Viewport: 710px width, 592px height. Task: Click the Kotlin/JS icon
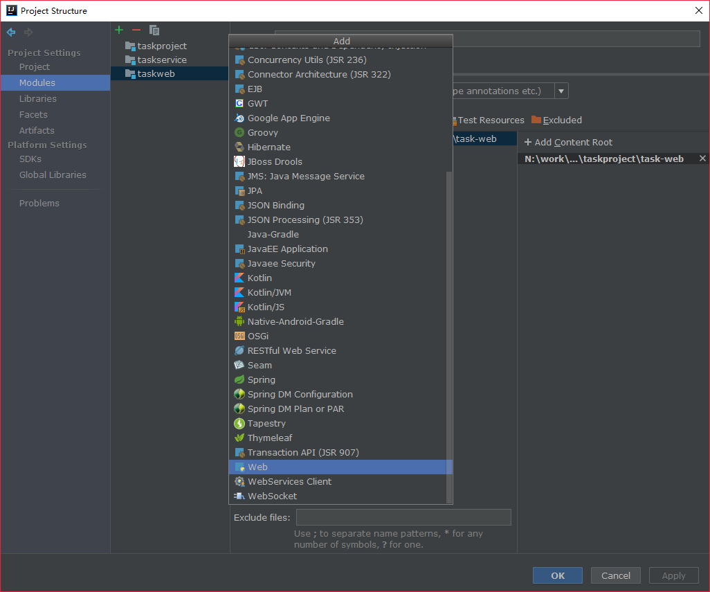(x=239, y=307)
